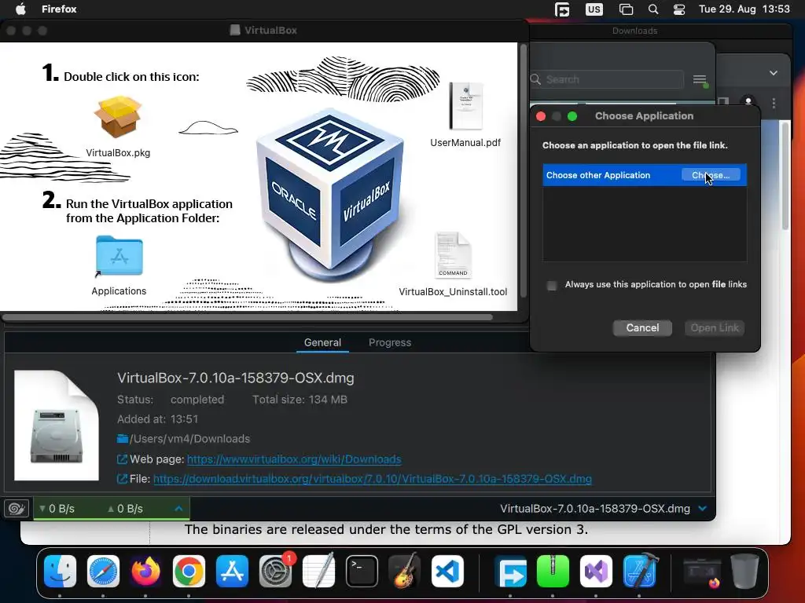Close the Choose Application dialog with red button
Viewport: 805px width, 603px height.
coord(541,116)
